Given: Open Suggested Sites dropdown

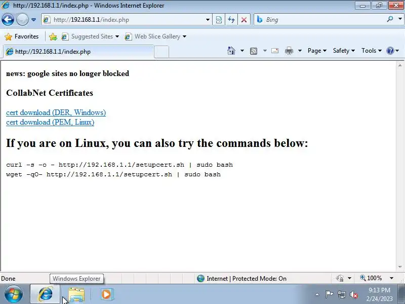Looking at the screenshot, I should pyautogui.click(x=90, y=36).
